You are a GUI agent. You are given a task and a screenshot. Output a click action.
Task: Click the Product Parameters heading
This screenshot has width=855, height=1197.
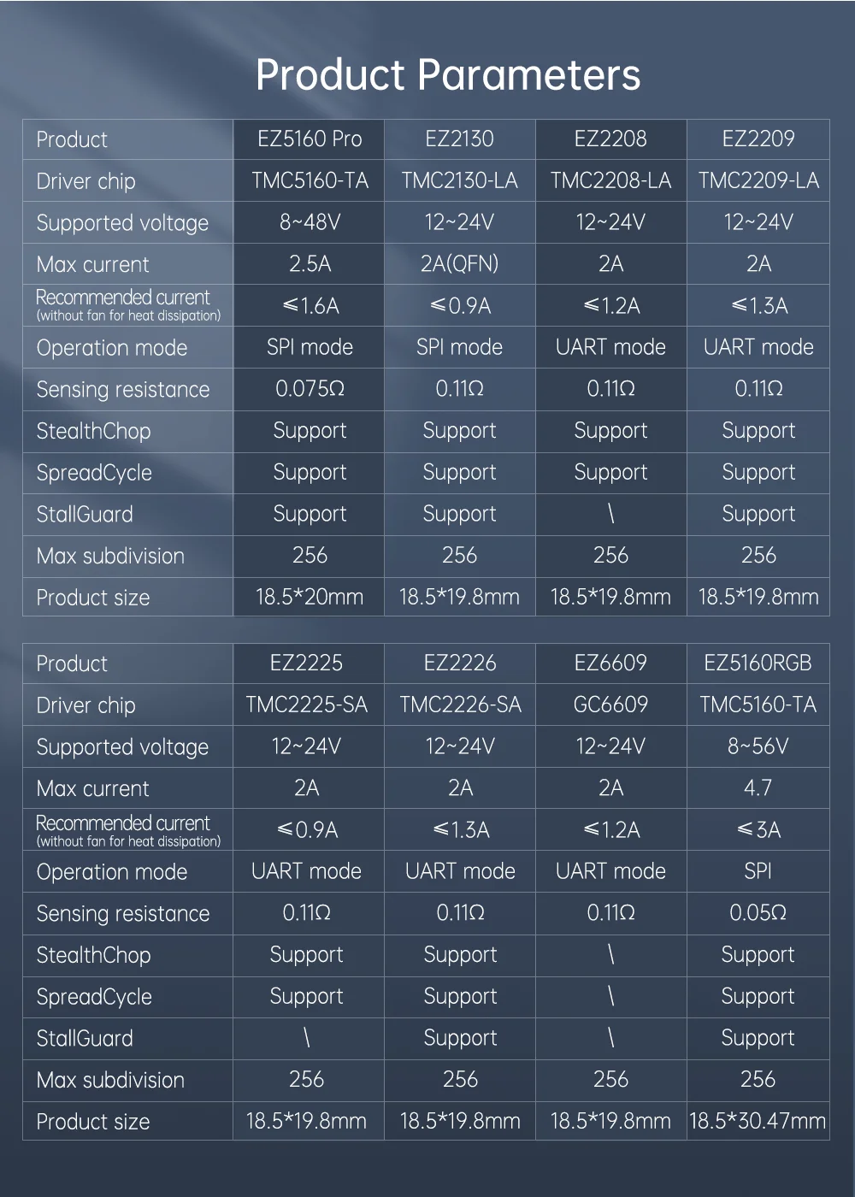coord(448,75)
